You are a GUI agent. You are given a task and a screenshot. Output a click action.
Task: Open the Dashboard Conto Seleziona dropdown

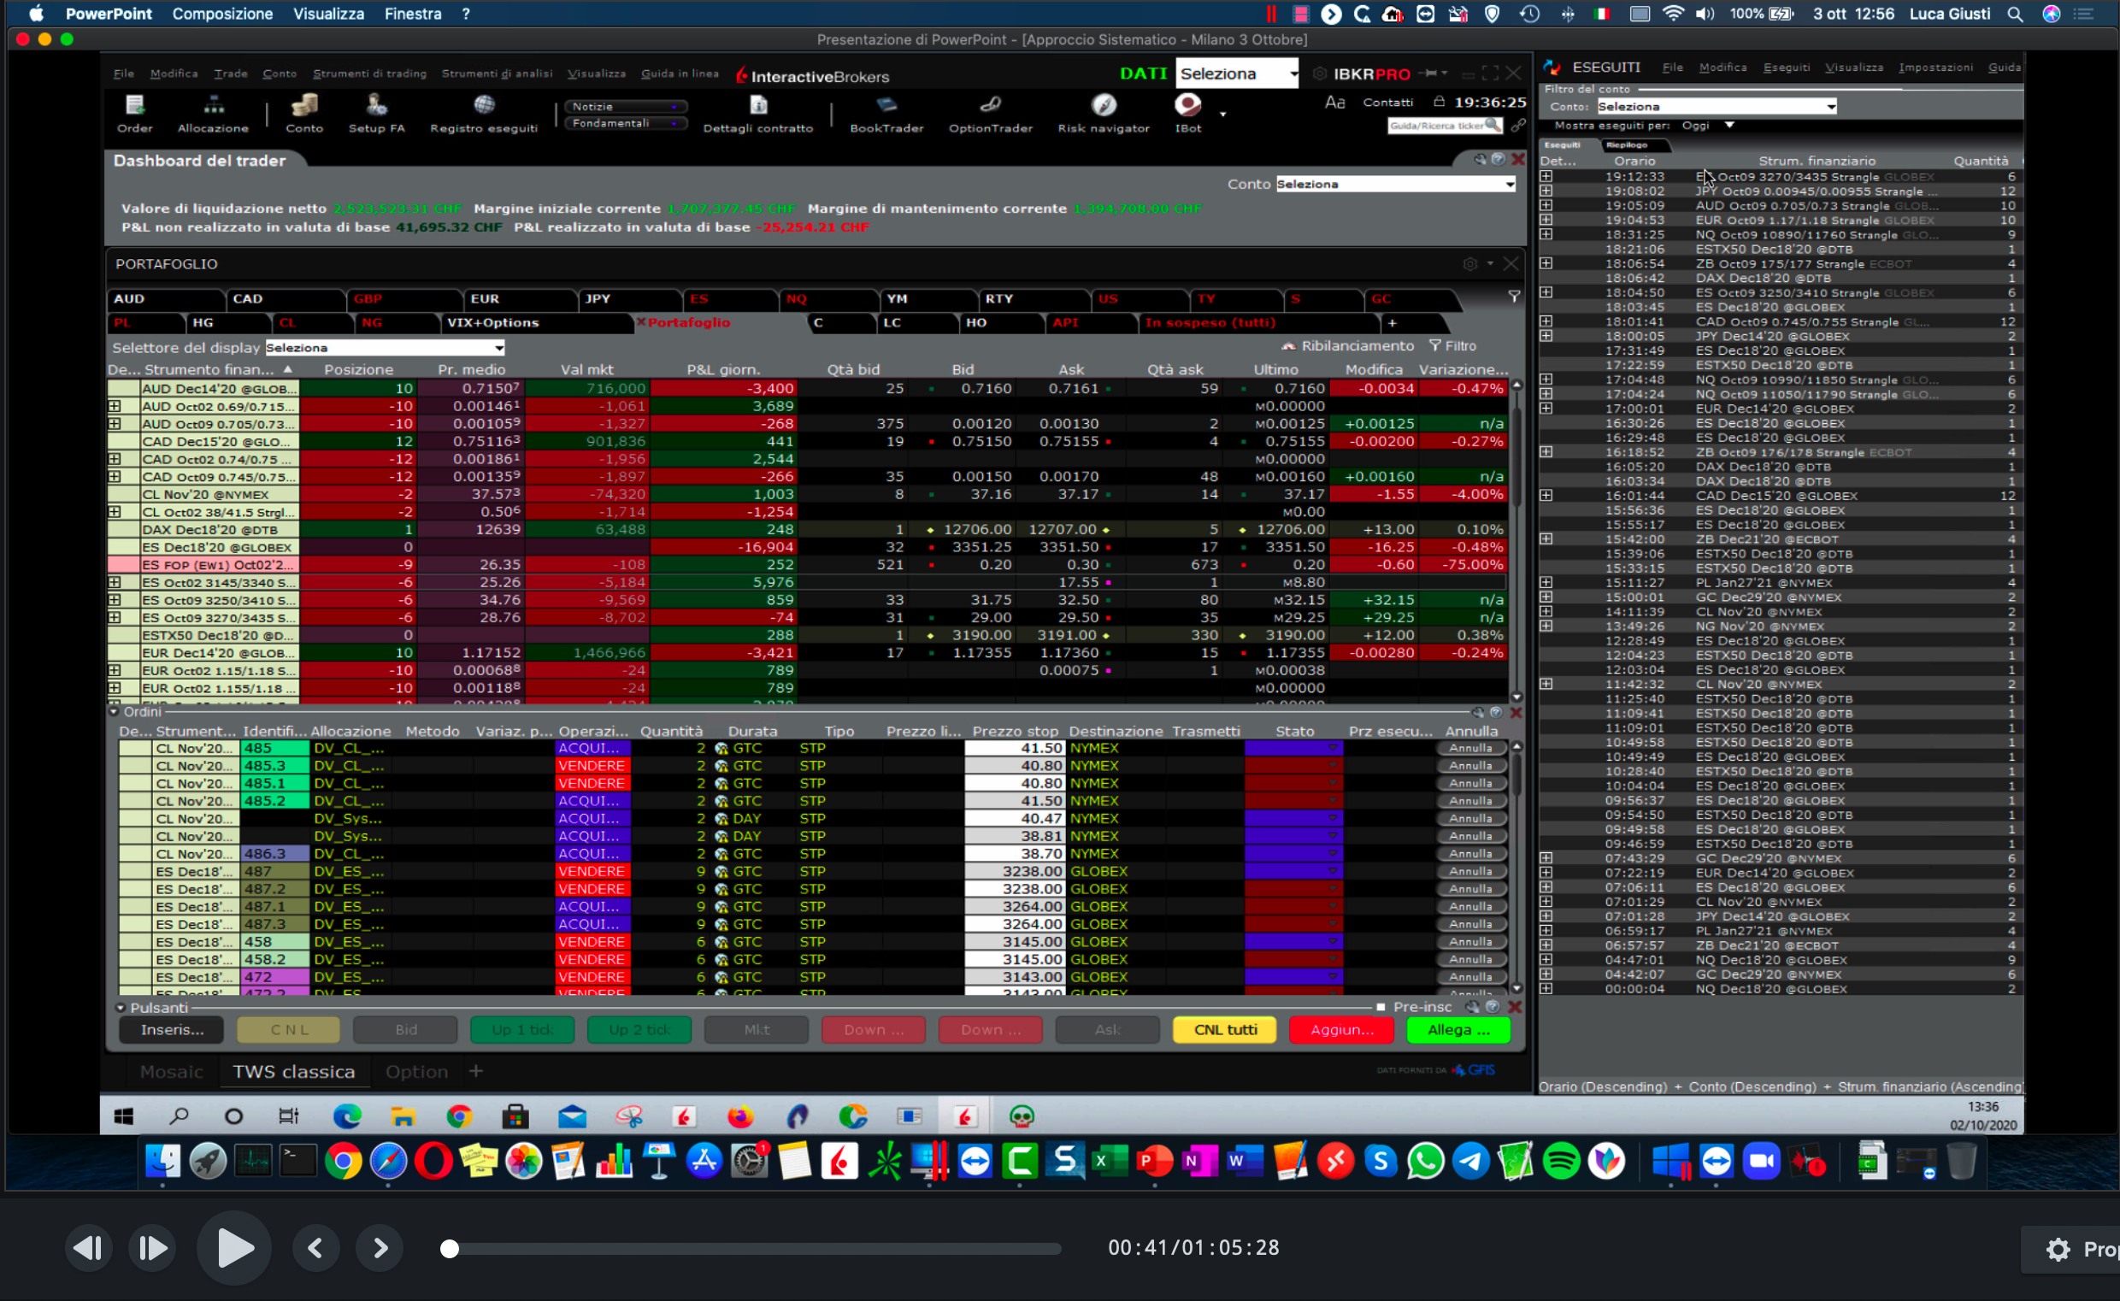pos(1394,184)
